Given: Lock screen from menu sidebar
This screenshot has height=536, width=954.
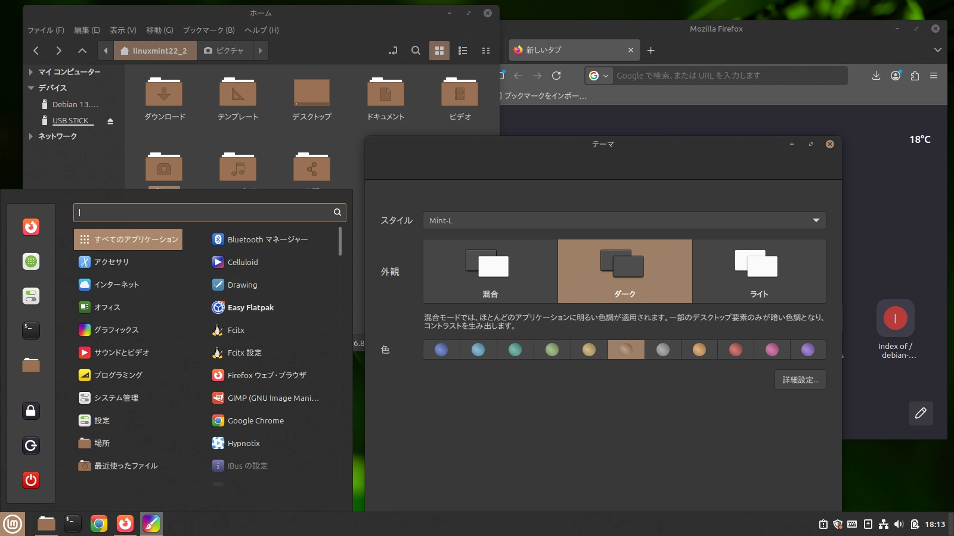Looking at the screenshot, I should (x=31, y=411).
